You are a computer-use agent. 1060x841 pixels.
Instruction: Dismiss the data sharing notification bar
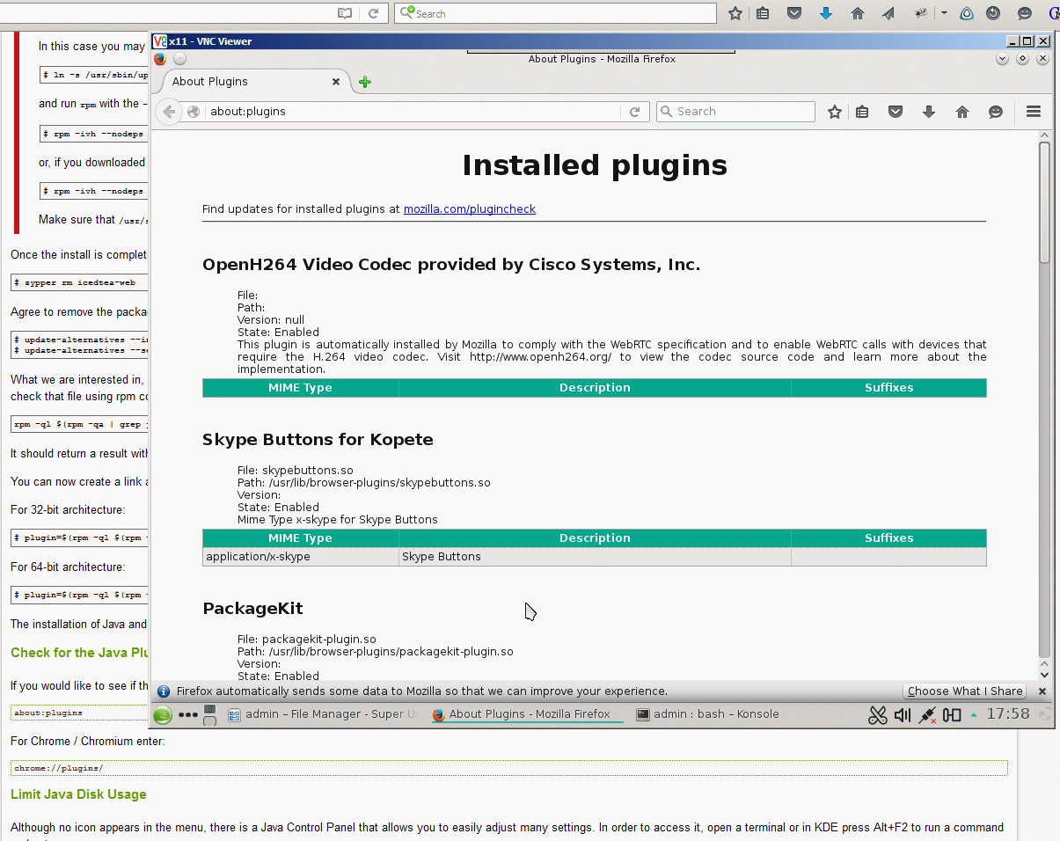click(1042, 691)
